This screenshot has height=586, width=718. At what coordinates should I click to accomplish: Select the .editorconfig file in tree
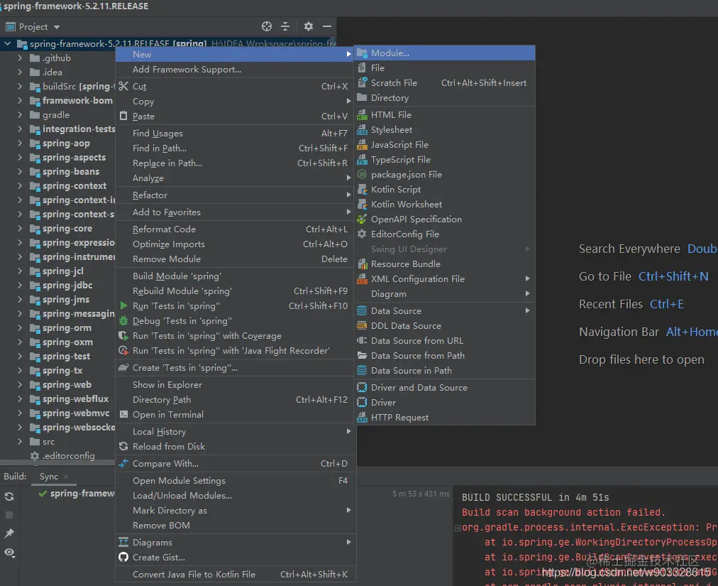click(69, 456)
